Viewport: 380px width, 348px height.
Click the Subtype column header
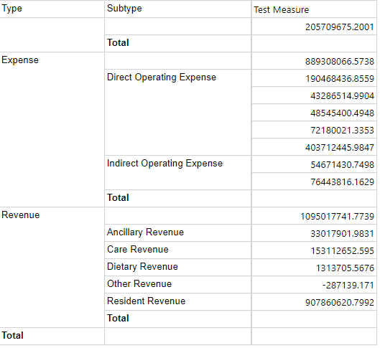click(124, 9)
